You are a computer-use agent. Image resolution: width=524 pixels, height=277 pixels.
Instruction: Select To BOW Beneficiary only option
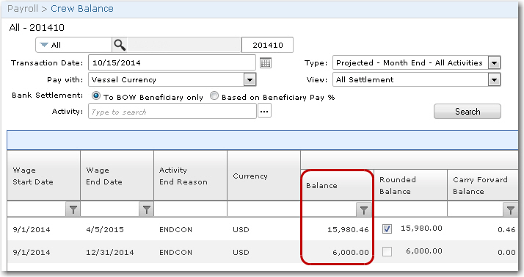[96, 96]
